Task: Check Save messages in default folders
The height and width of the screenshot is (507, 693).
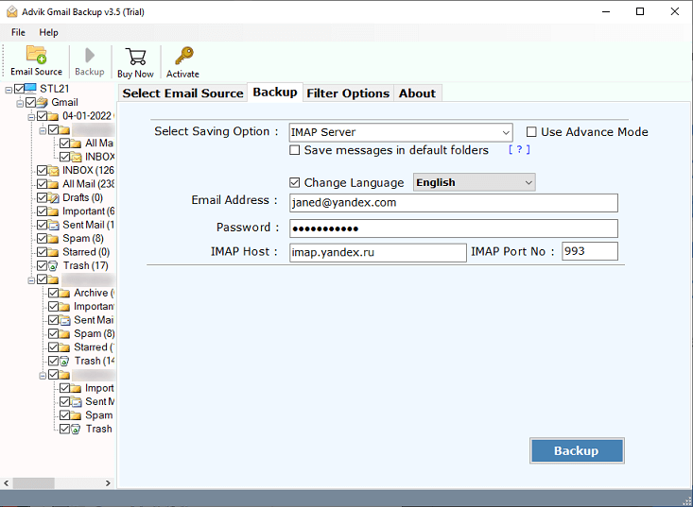Action: click(x=294, y=150)
